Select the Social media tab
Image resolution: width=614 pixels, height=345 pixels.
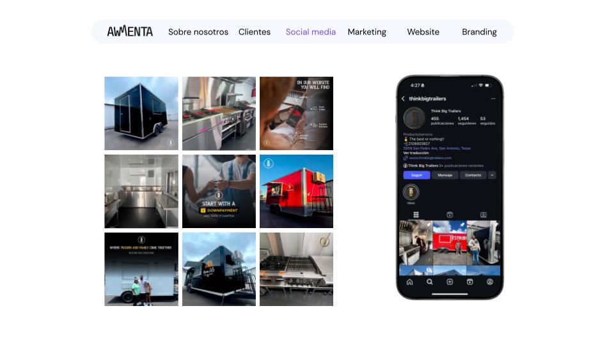pyautogui.click(x=310, y=32)
